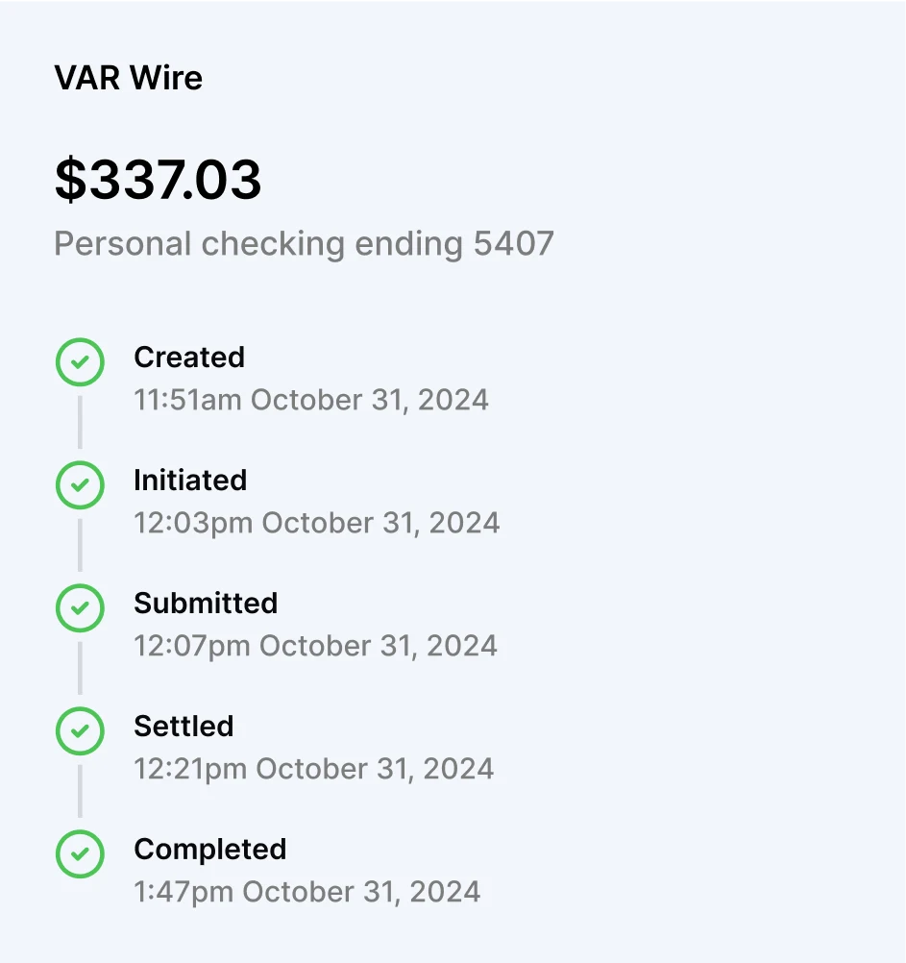Expand the Created timeline entry
This screenshot has width=906, height=963.
tap(189, 357)
